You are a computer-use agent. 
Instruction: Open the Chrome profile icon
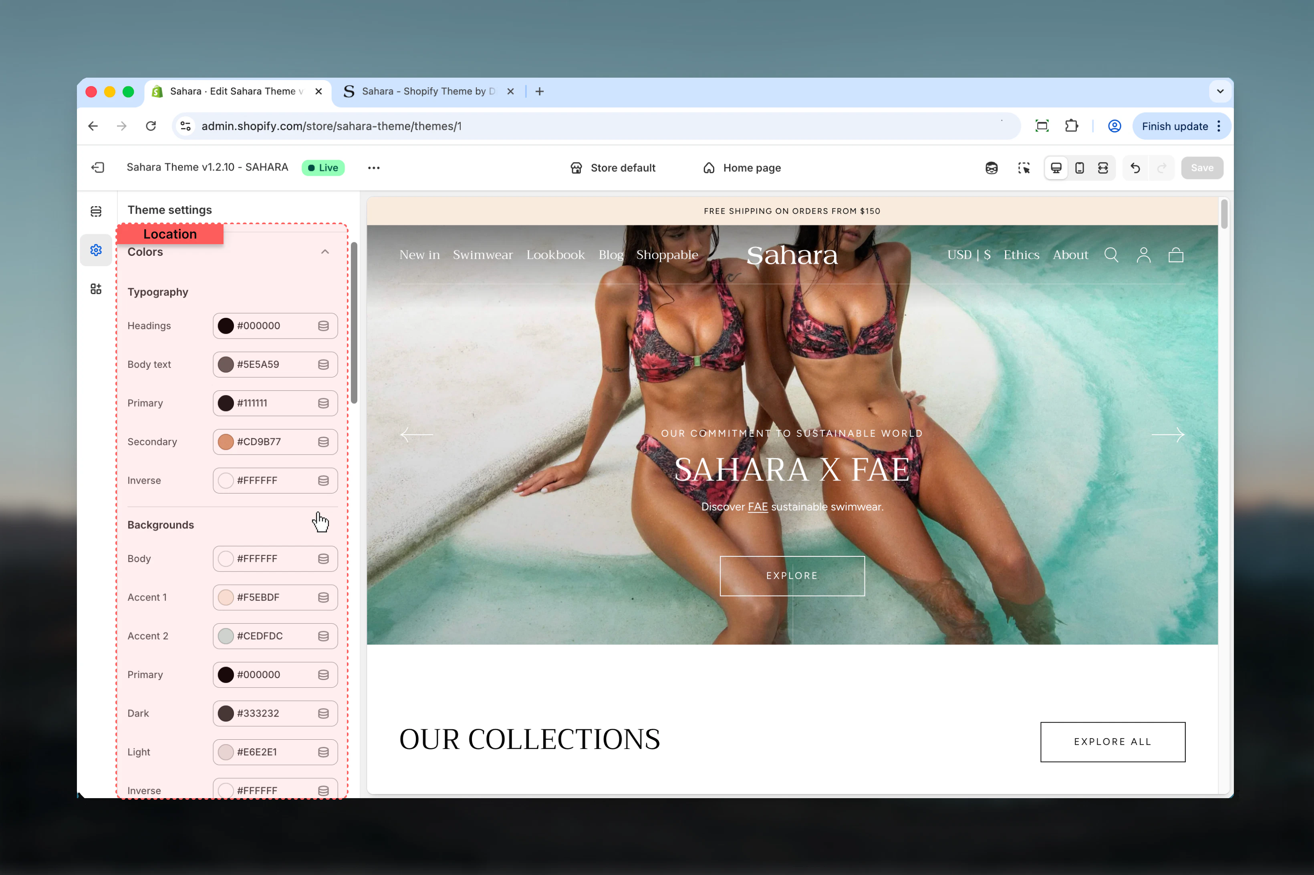coord(1114,126)
